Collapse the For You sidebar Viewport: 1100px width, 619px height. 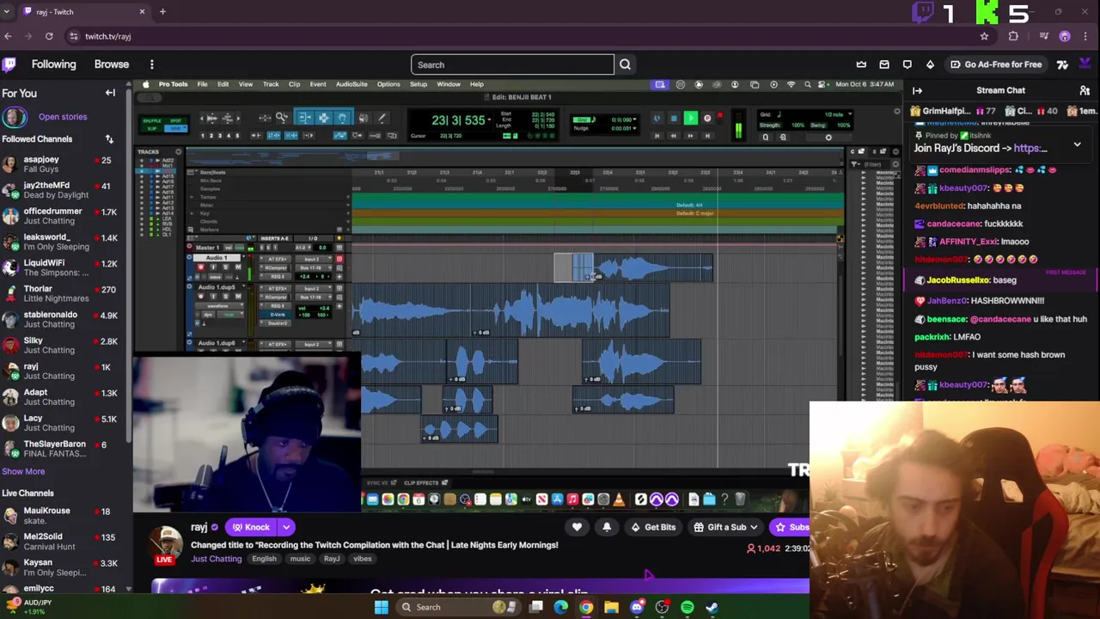110,93
